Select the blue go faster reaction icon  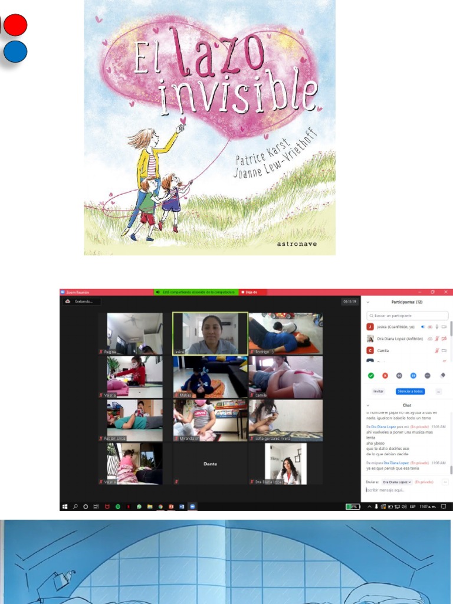coord(413,376)
